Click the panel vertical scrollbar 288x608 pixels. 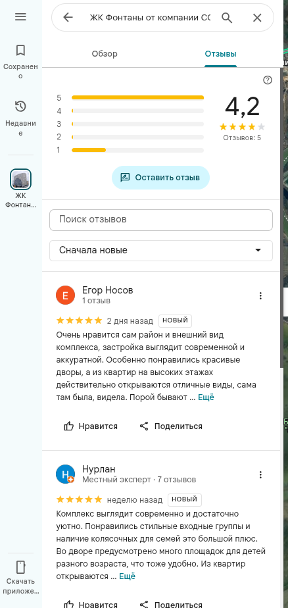281,217
